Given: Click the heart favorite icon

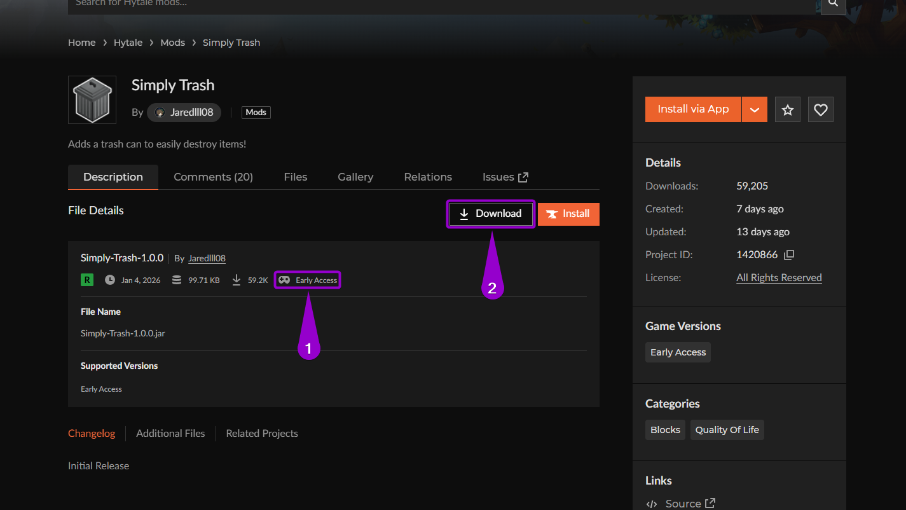Looking at the screenshot, I should (x=820, y=109).
